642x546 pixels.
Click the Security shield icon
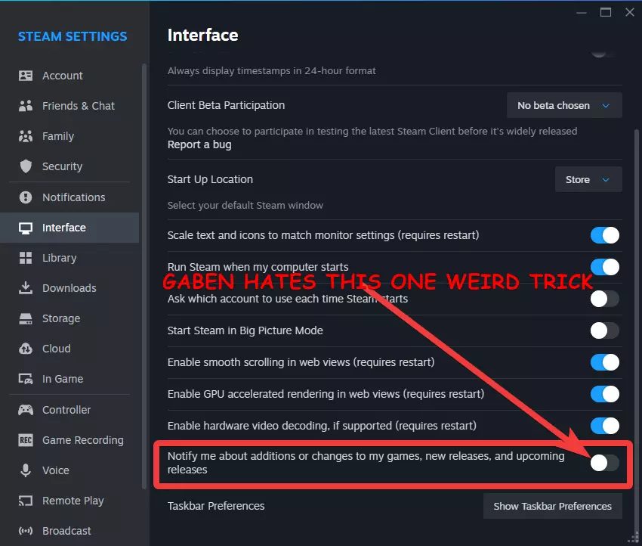[x=26, y=166]
